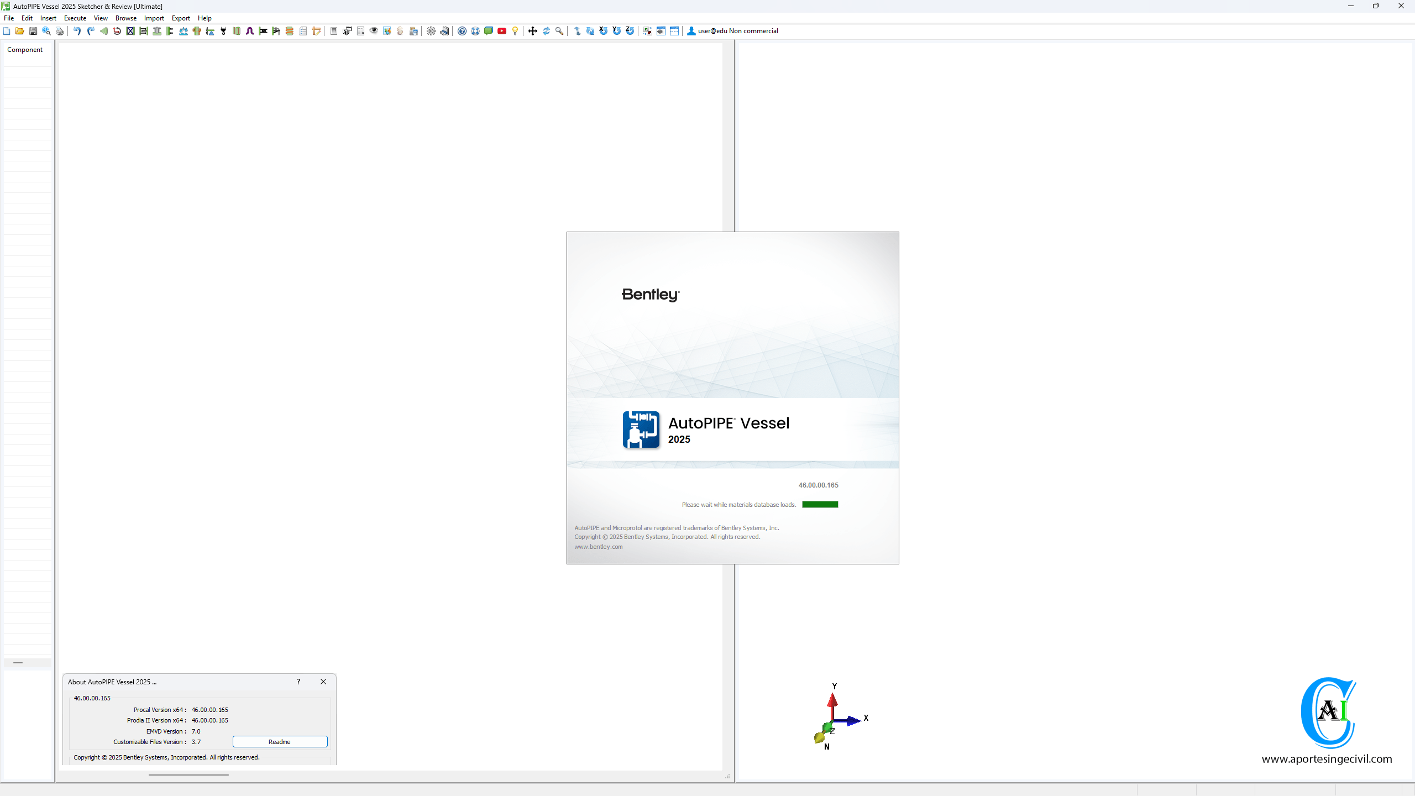Click the calculator icon in toolbar

point(334,31)
